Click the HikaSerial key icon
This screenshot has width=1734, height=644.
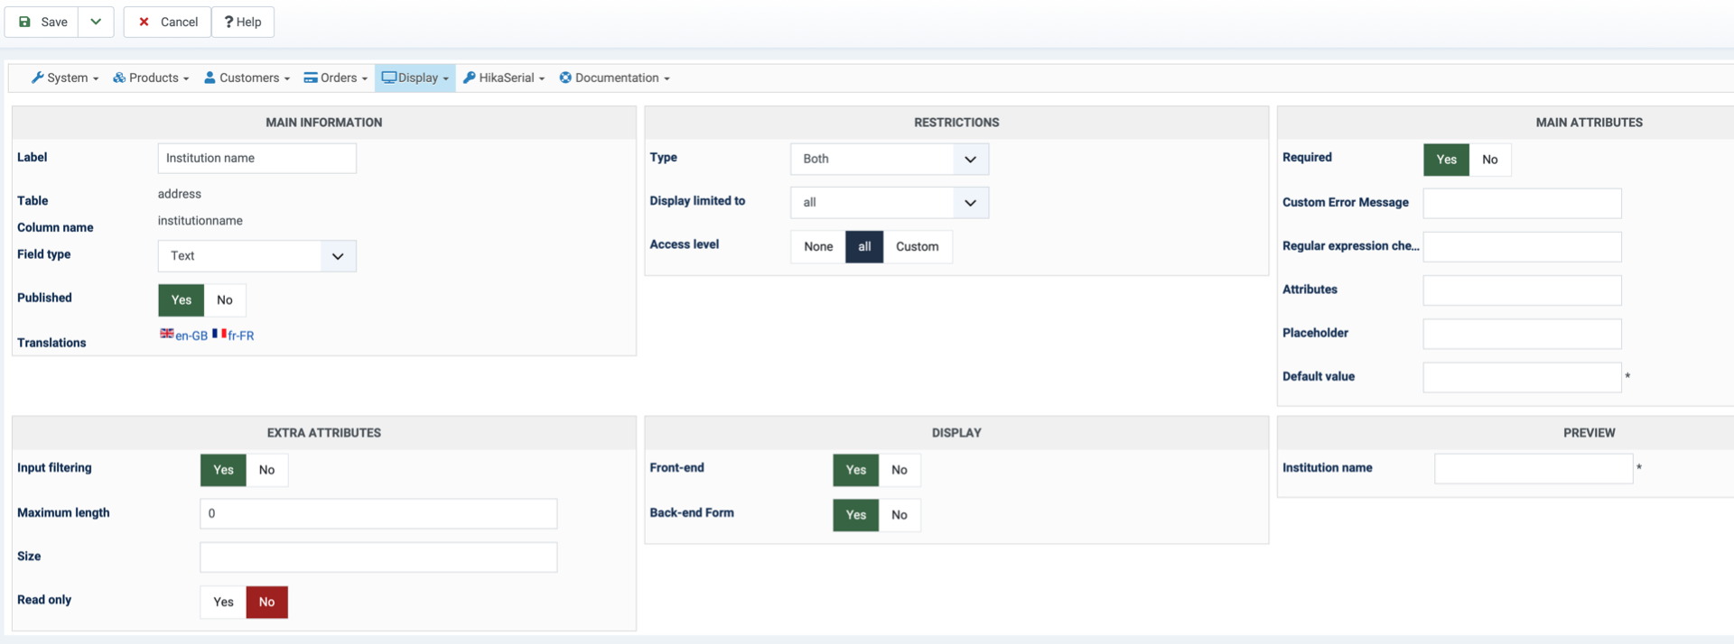click(x=470, y=78)
